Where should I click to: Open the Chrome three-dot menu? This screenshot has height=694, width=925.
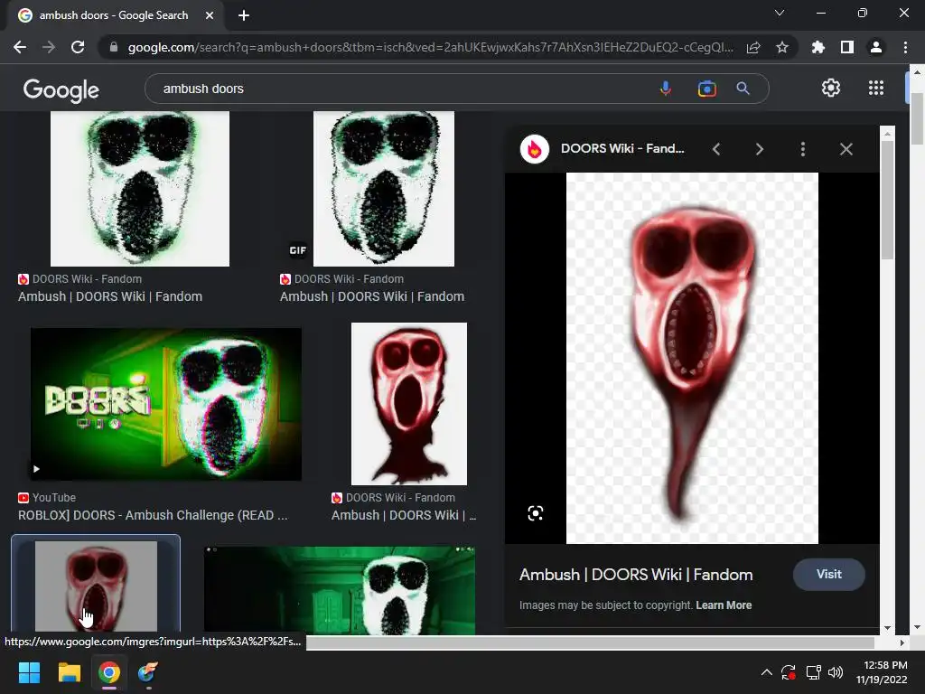(905, 47)
